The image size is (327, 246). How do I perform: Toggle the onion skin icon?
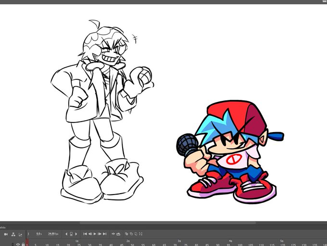(126, 234)
